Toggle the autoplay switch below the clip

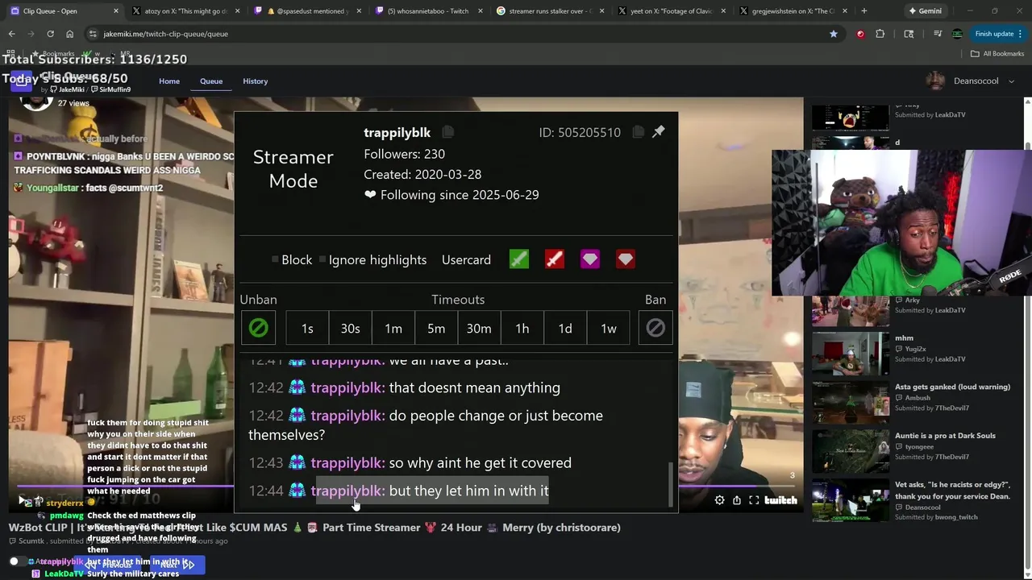pos(17,561)
